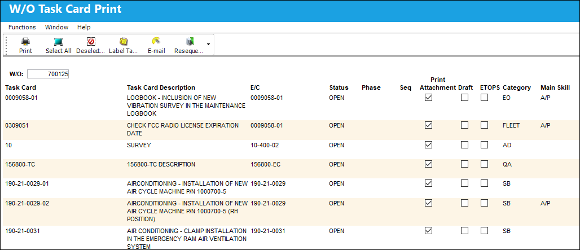Click the FLEET category cell
Screen dimensions: 580x250
[x=511, y=125]
